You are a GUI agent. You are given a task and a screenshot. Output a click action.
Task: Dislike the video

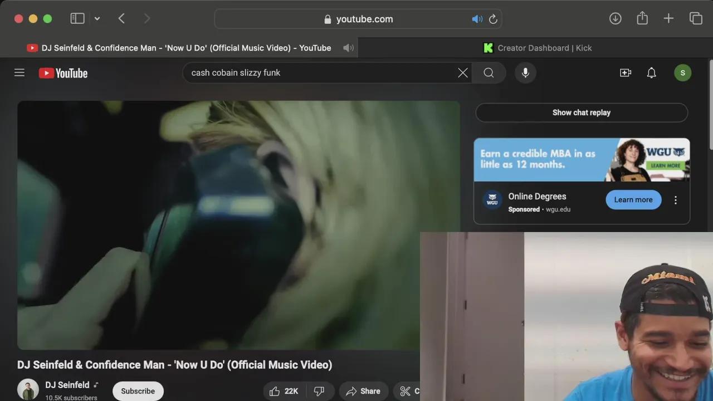coord(320,391)
